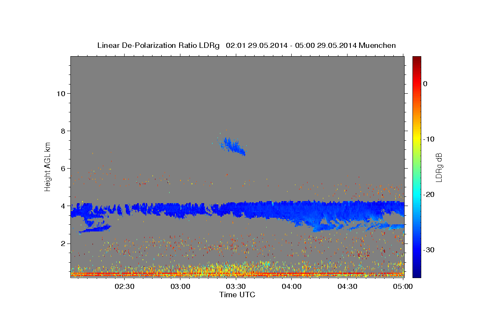Click the height tick label 6

pos(63,168)
